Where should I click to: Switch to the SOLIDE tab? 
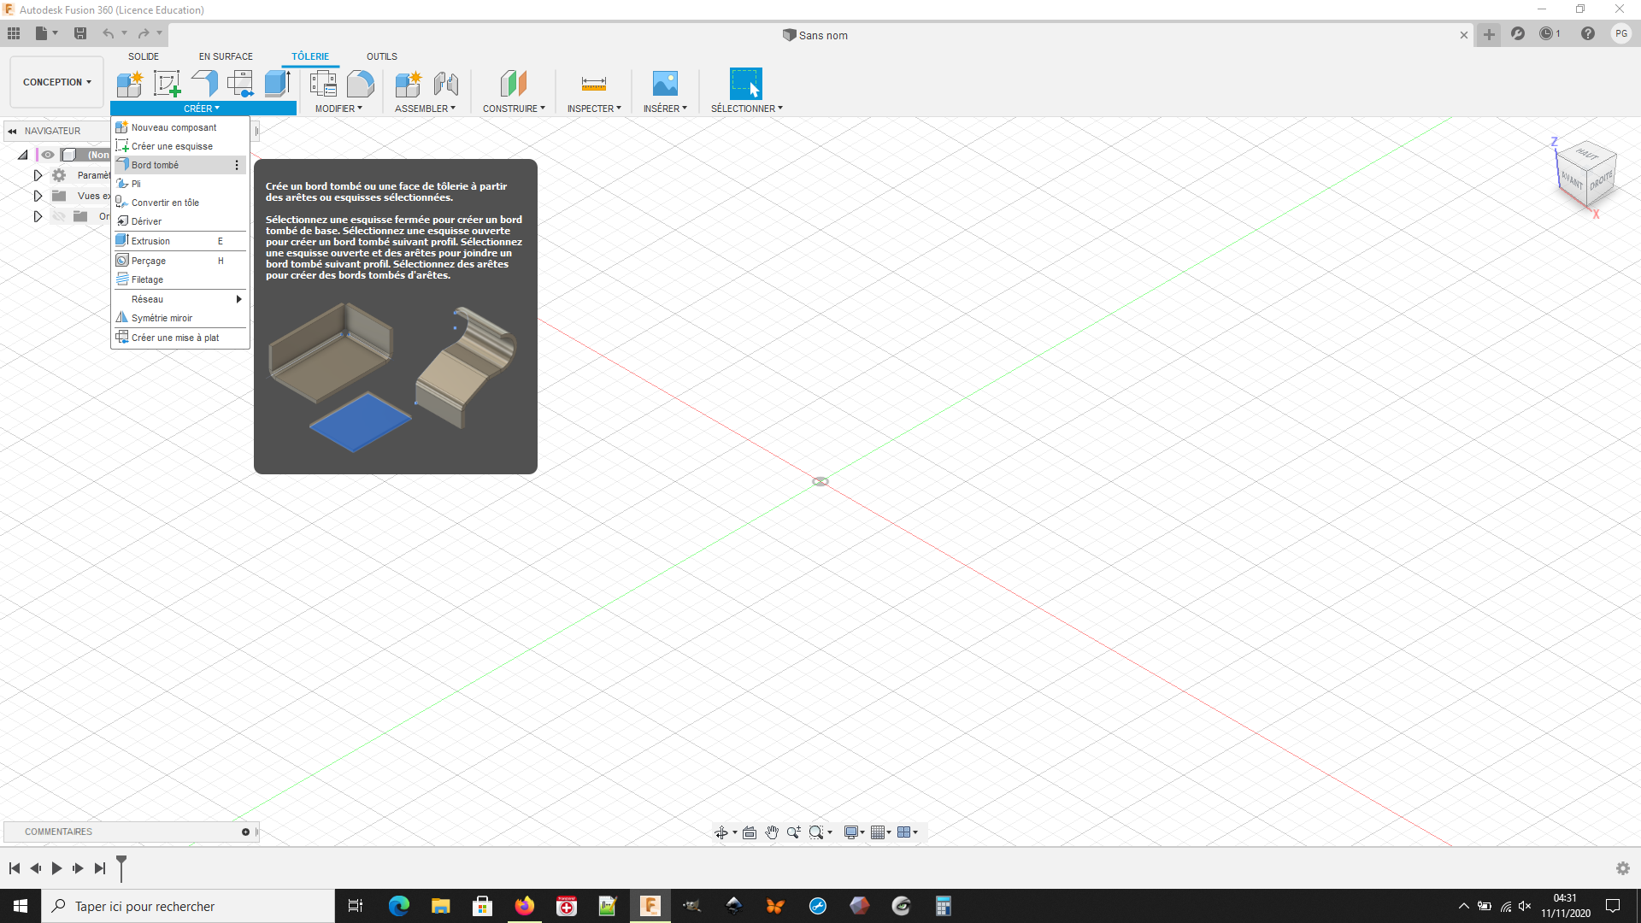tap(144, 56)
